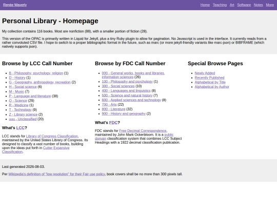Open Recently Published browse page

209,78
